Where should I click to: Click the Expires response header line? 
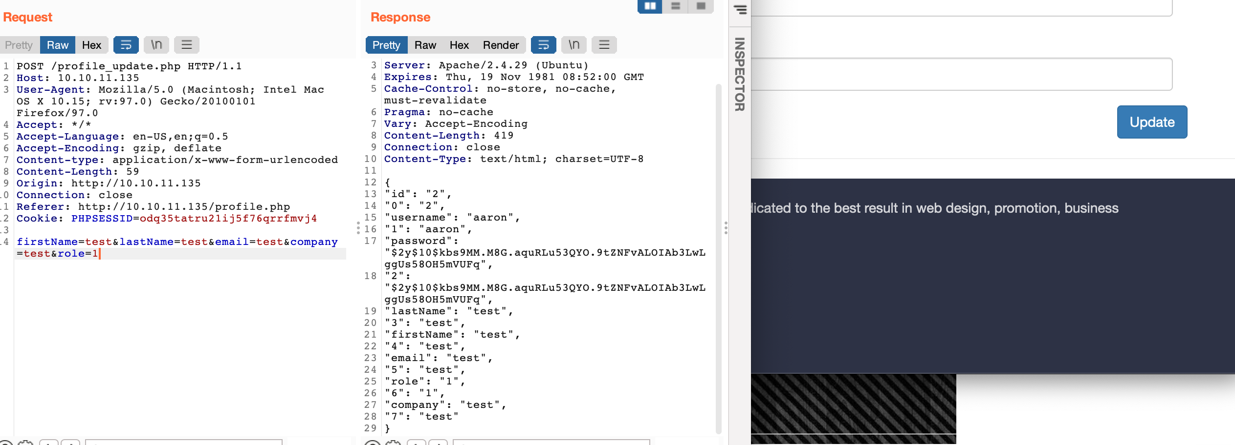[514, 77]
